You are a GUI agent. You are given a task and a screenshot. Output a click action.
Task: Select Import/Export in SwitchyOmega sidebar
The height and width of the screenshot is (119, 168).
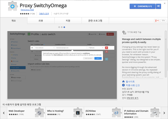pyautogui.click(x=16, y=48)
